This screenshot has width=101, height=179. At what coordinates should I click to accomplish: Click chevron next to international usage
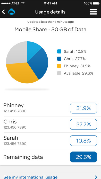(x=96, y=177)
